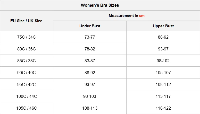Viewport: 200px width, 114px height.
Task: Select the 105C / 46C row label
Action: point(27,108)
